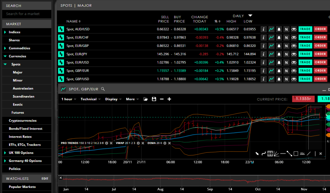This screenshot has width=330, height=193.
Task: Click the red current sell price 1.15557
Action: point(303,99)
